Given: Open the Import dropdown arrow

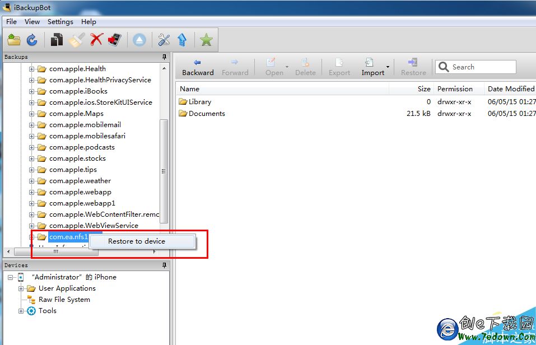Looking at the screenshot, I should [x=388, y=67].
